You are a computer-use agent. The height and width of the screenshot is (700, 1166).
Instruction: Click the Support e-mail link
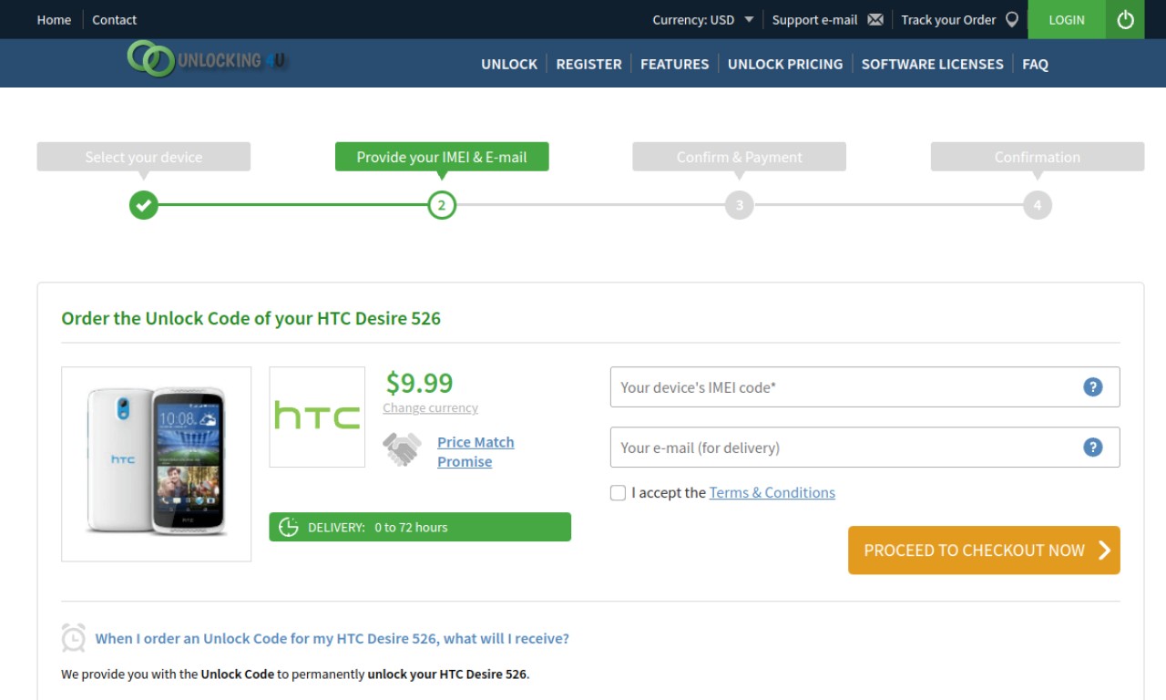(x=814, y=19)
